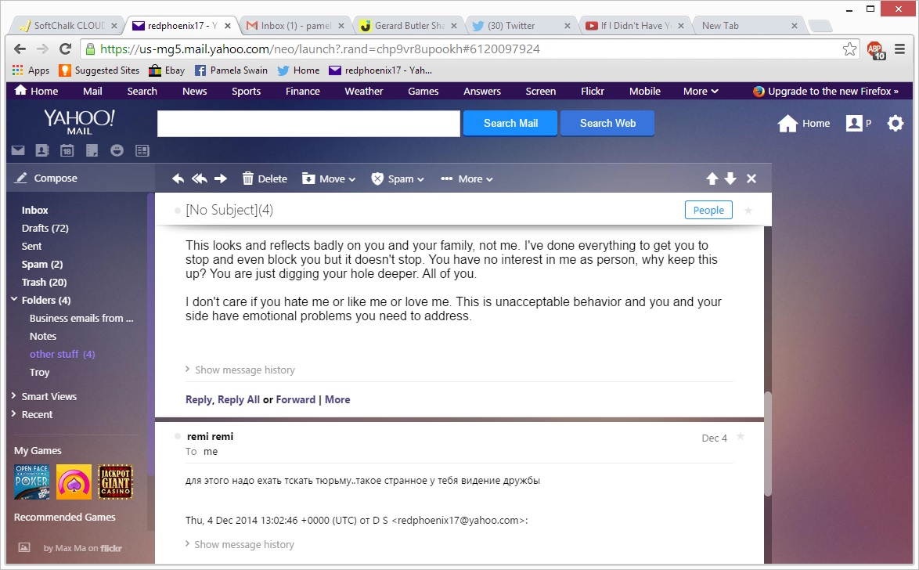Screen dimensions: 919x570
Task: Click the Search Web button
Action: point(607,123)
